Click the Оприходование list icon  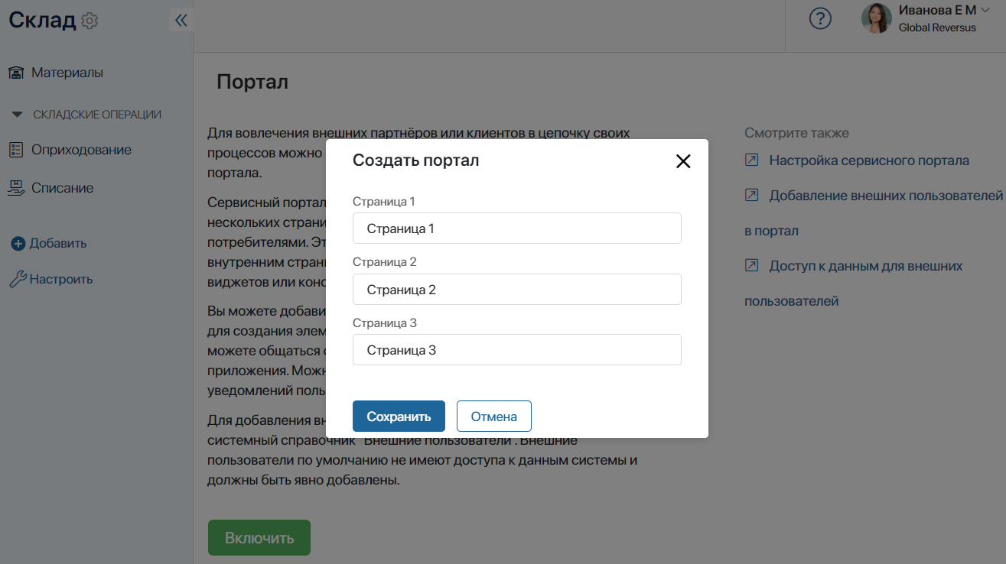pyautogui.click(x=16, y=150)
